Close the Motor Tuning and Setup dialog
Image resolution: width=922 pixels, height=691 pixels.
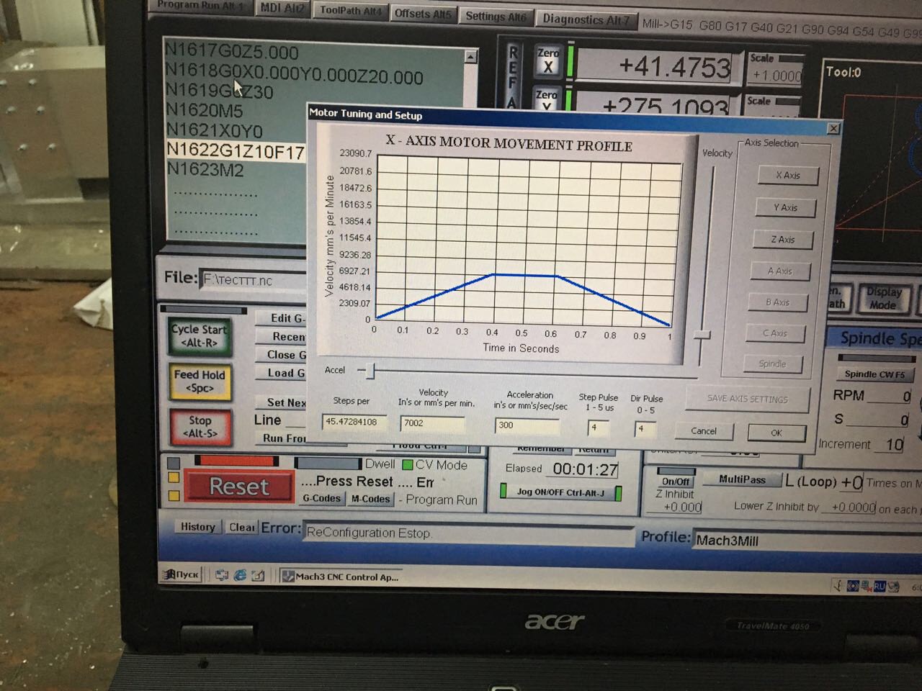[833, 128]
